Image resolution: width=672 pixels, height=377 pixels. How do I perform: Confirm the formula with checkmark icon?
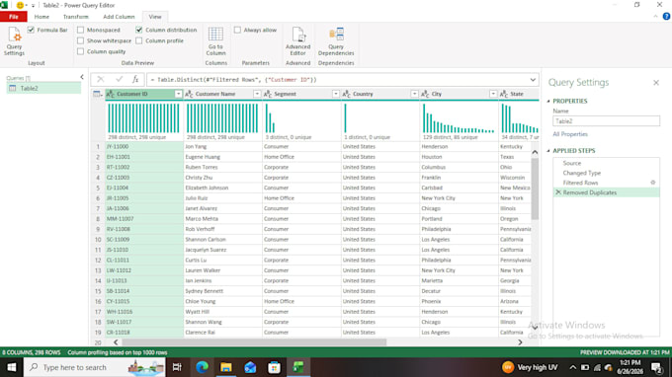(x=119, y=80)
